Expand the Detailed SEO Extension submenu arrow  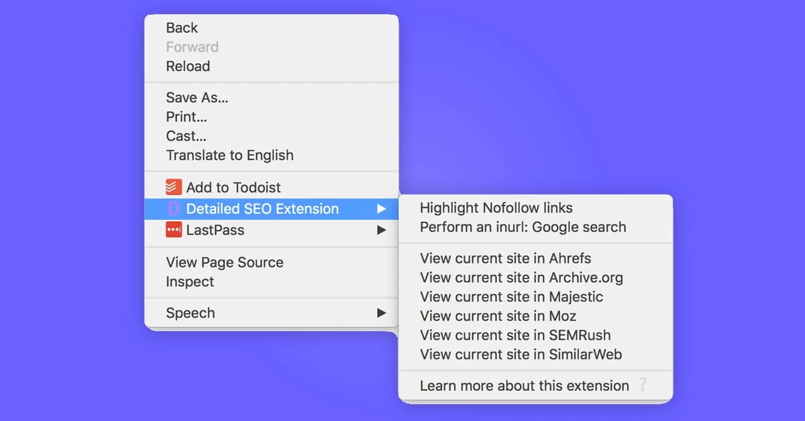click(x=381, y=208)
